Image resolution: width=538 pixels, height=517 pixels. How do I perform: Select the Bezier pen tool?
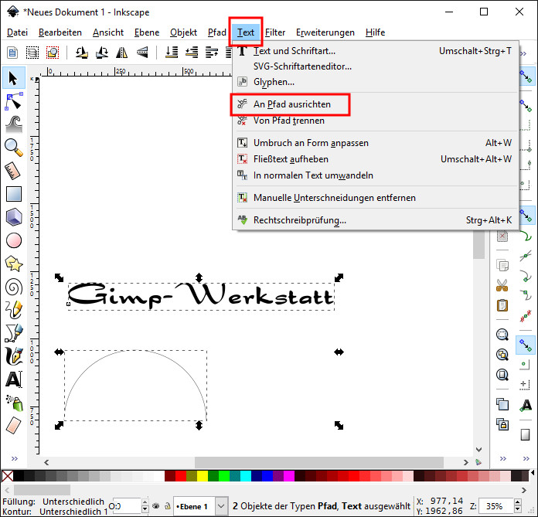click(14, 333)
